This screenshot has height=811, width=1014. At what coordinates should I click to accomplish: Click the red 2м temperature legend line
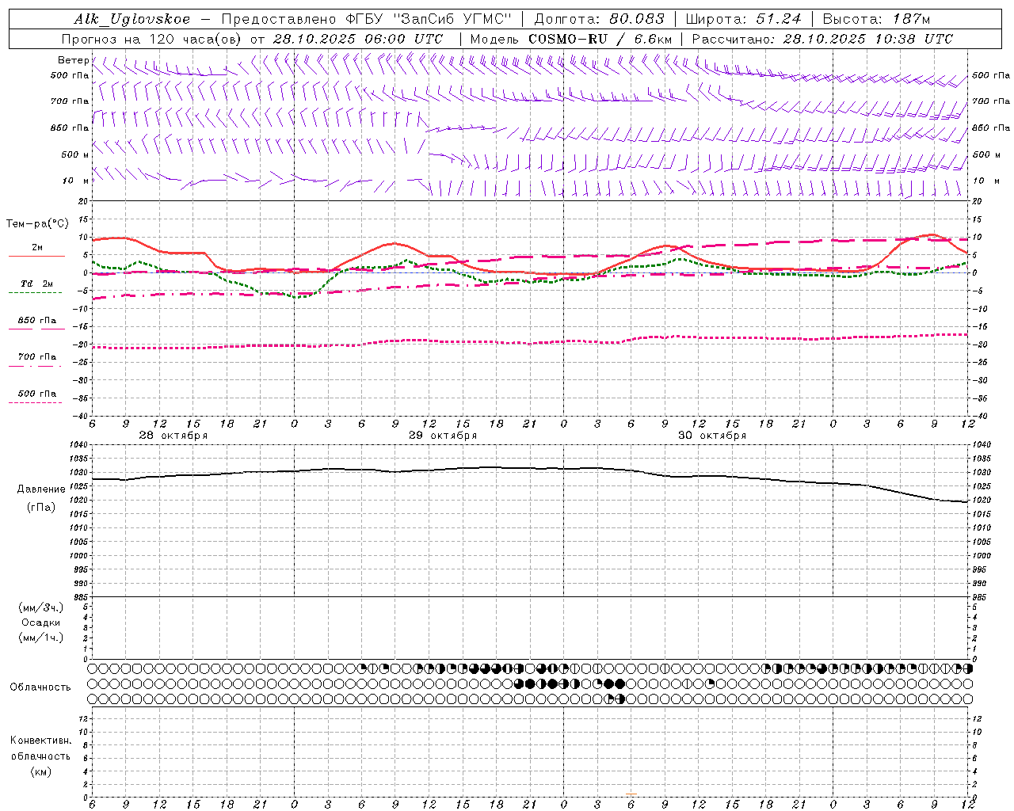(x=36, y=257)
